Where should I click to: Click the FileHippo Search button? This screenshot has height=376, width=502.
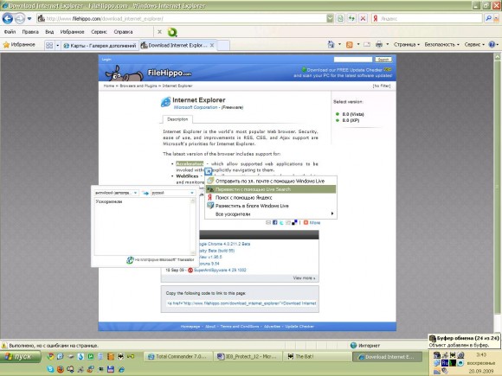[x=383, y=60]
